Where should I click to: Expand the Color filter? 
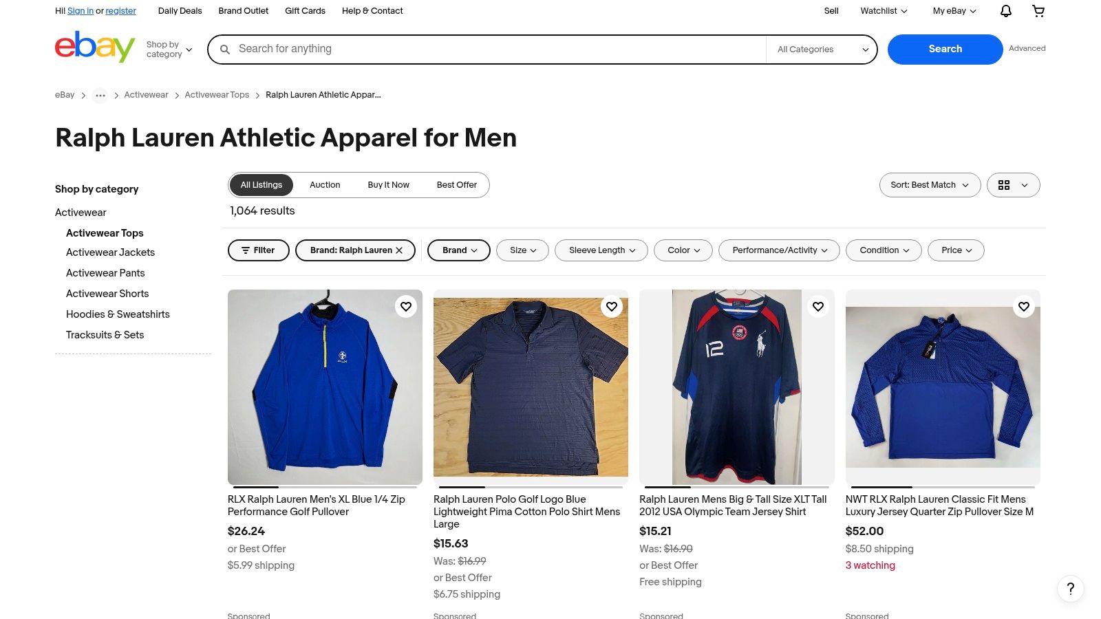point(684,250)
